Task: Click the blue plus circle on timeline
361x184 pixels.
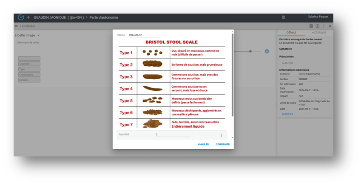Action: point(267,51)
